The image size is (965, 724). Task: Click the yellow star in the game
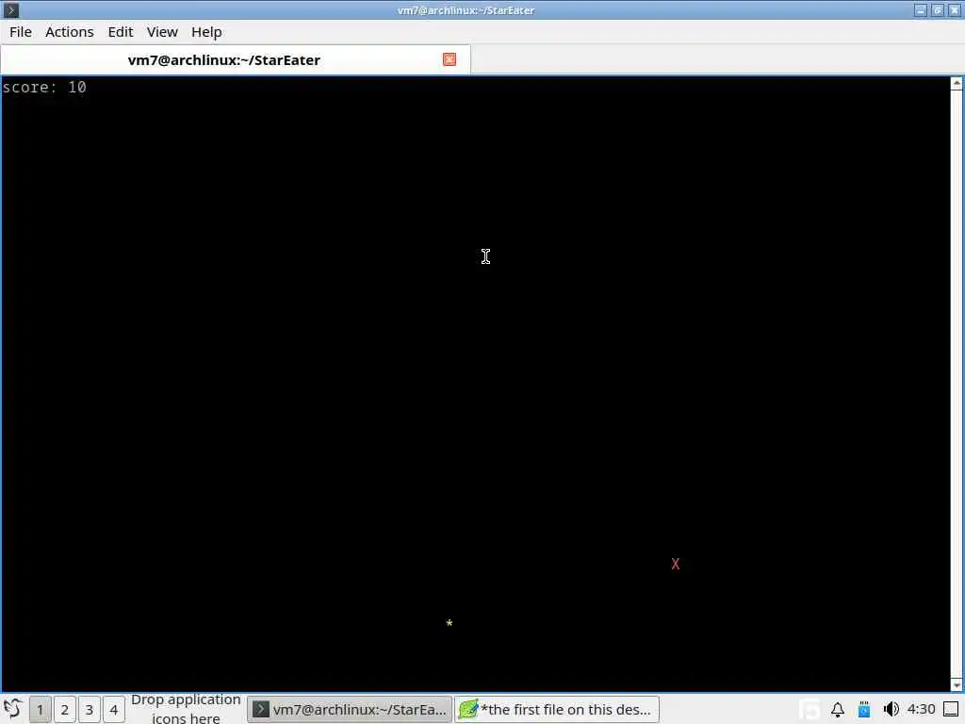450,623
